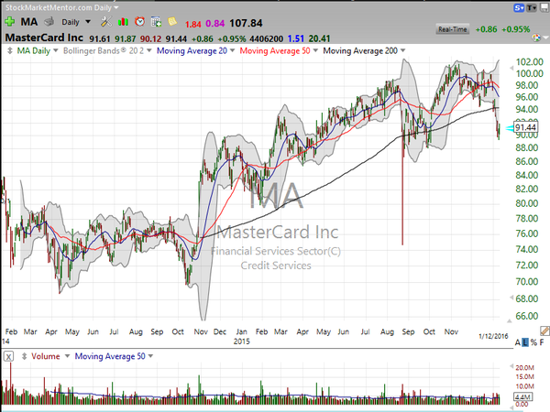
Task: Click the left arrow near 20.0M
Action: coord(511,366)
